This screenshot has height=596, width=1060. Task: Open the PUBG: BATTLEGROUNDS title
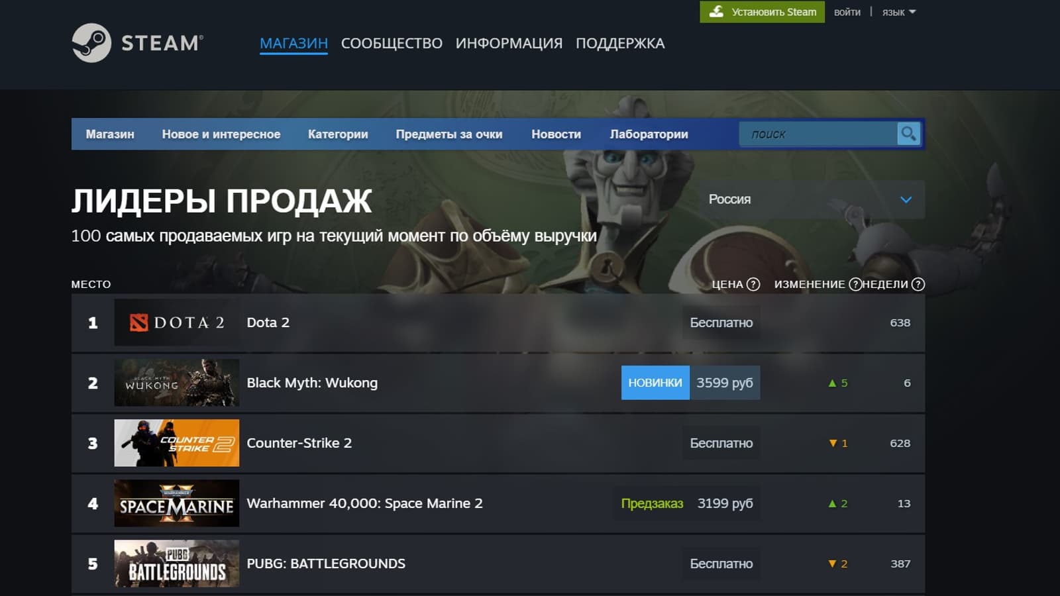326,564
